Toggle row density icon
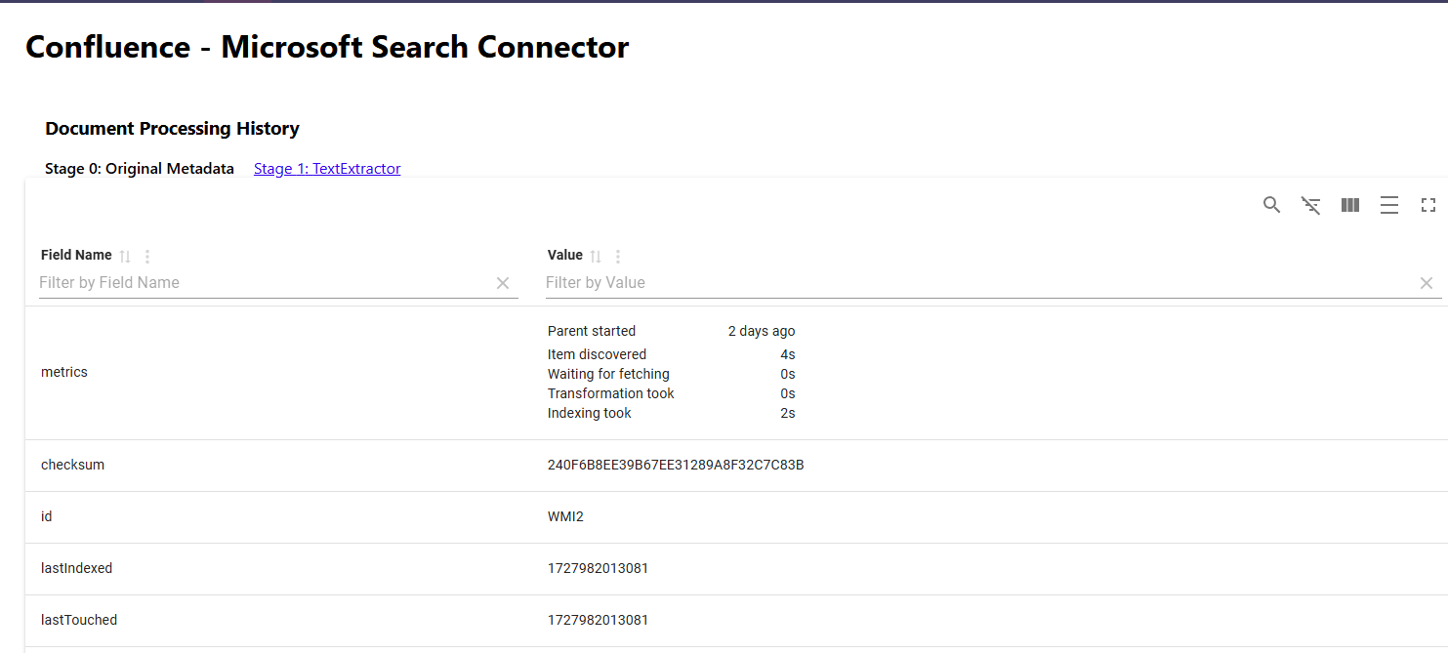 point(1389,205)
